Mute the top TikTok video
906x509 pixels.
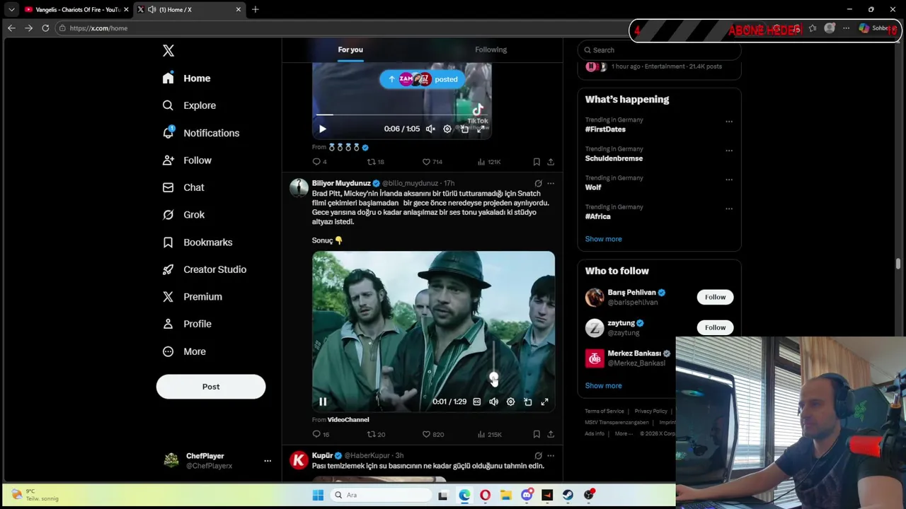point(430,129)
